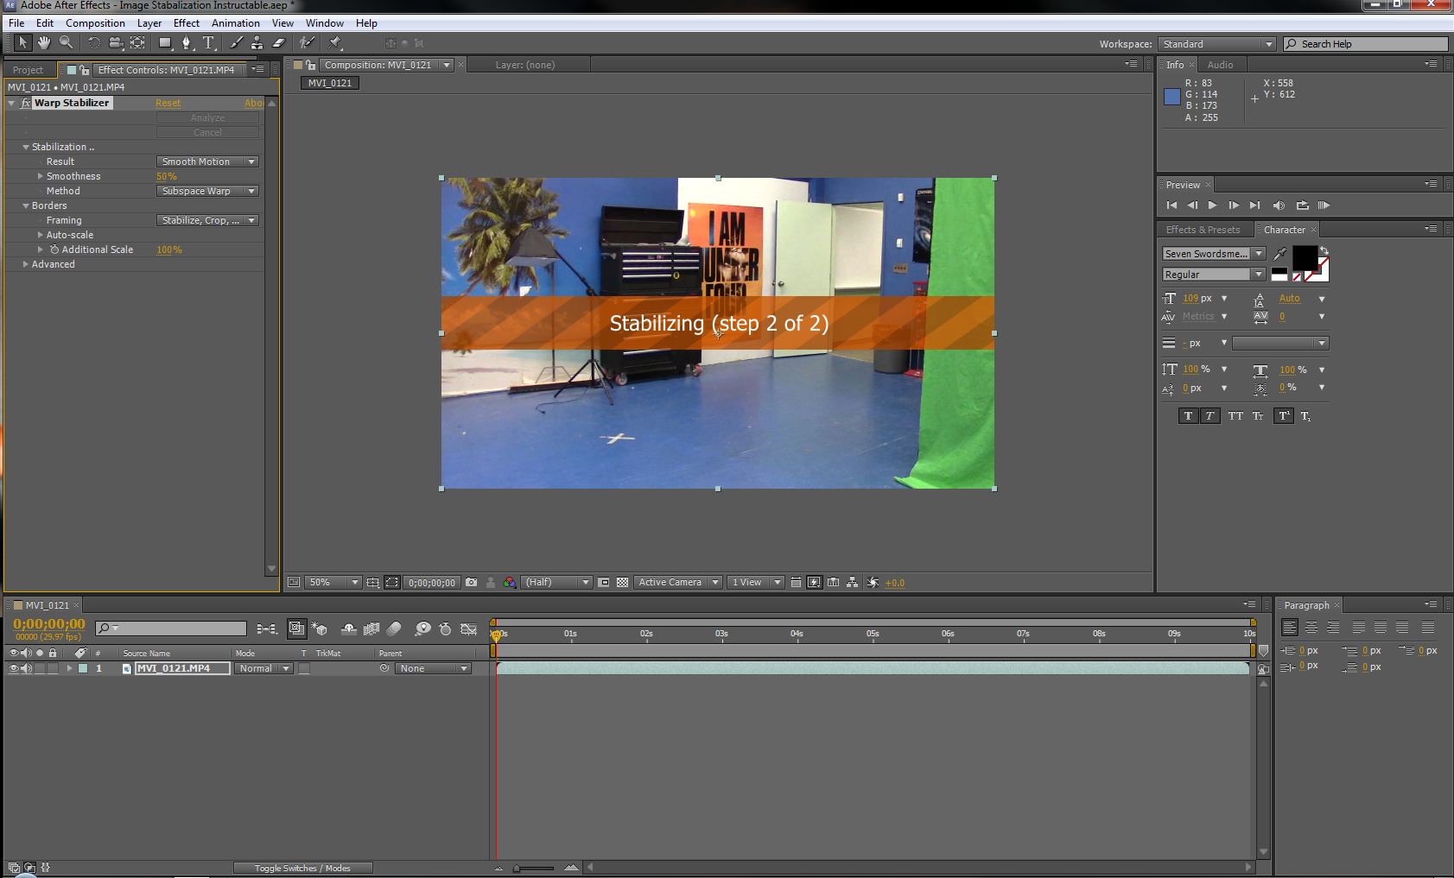The image size is (1454, 878).
Task: Open magnification dropdown 50%
Action: tap(333, 583)
